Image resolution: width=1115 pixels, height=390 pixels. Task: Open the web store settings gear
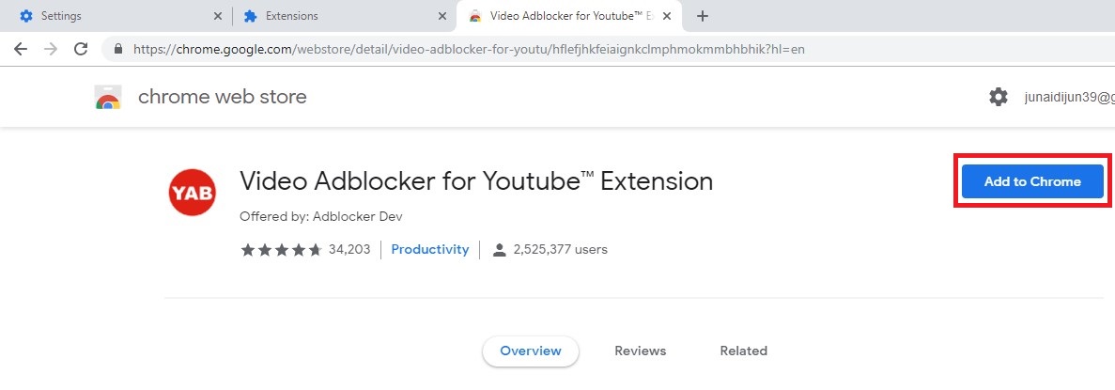(x=999, y=97)
